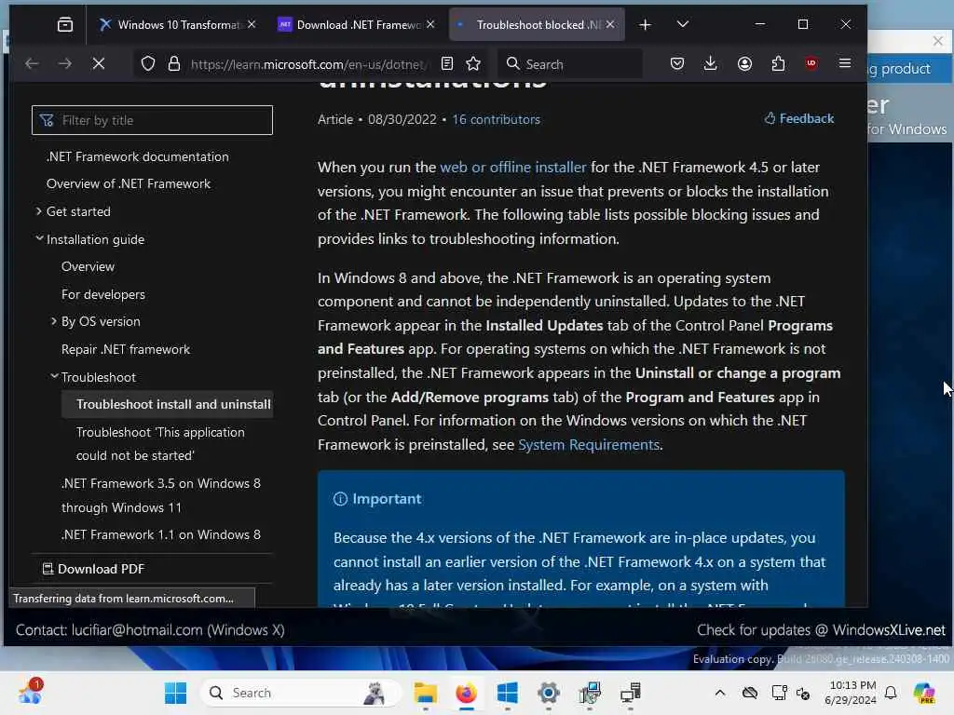This screenshot has width=954, height=715.
Task: Click the taskbar Search box
Action: (301, 693)
